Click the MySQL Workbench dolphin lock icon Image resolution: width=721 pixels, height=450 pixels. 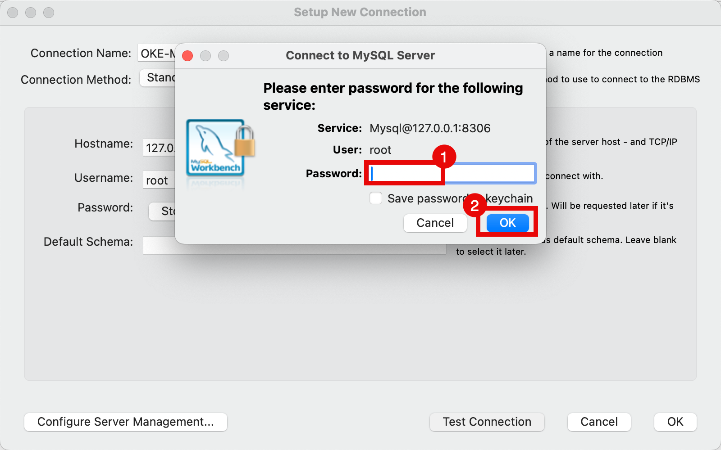(x=220, y=148)
